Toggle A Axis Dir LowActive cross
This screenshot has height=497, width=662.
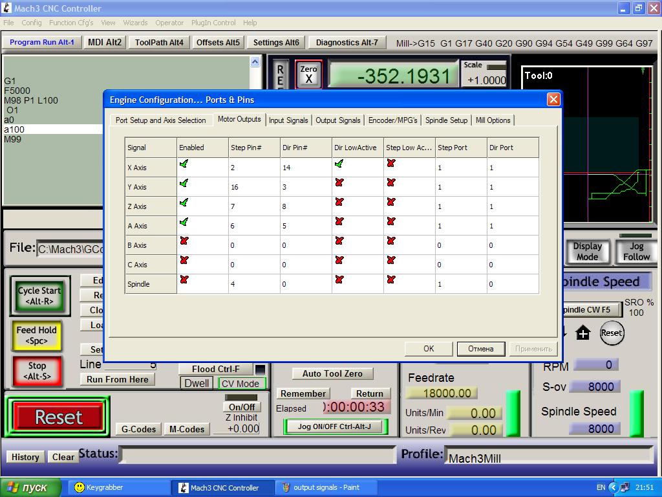(x=339, y=221)
